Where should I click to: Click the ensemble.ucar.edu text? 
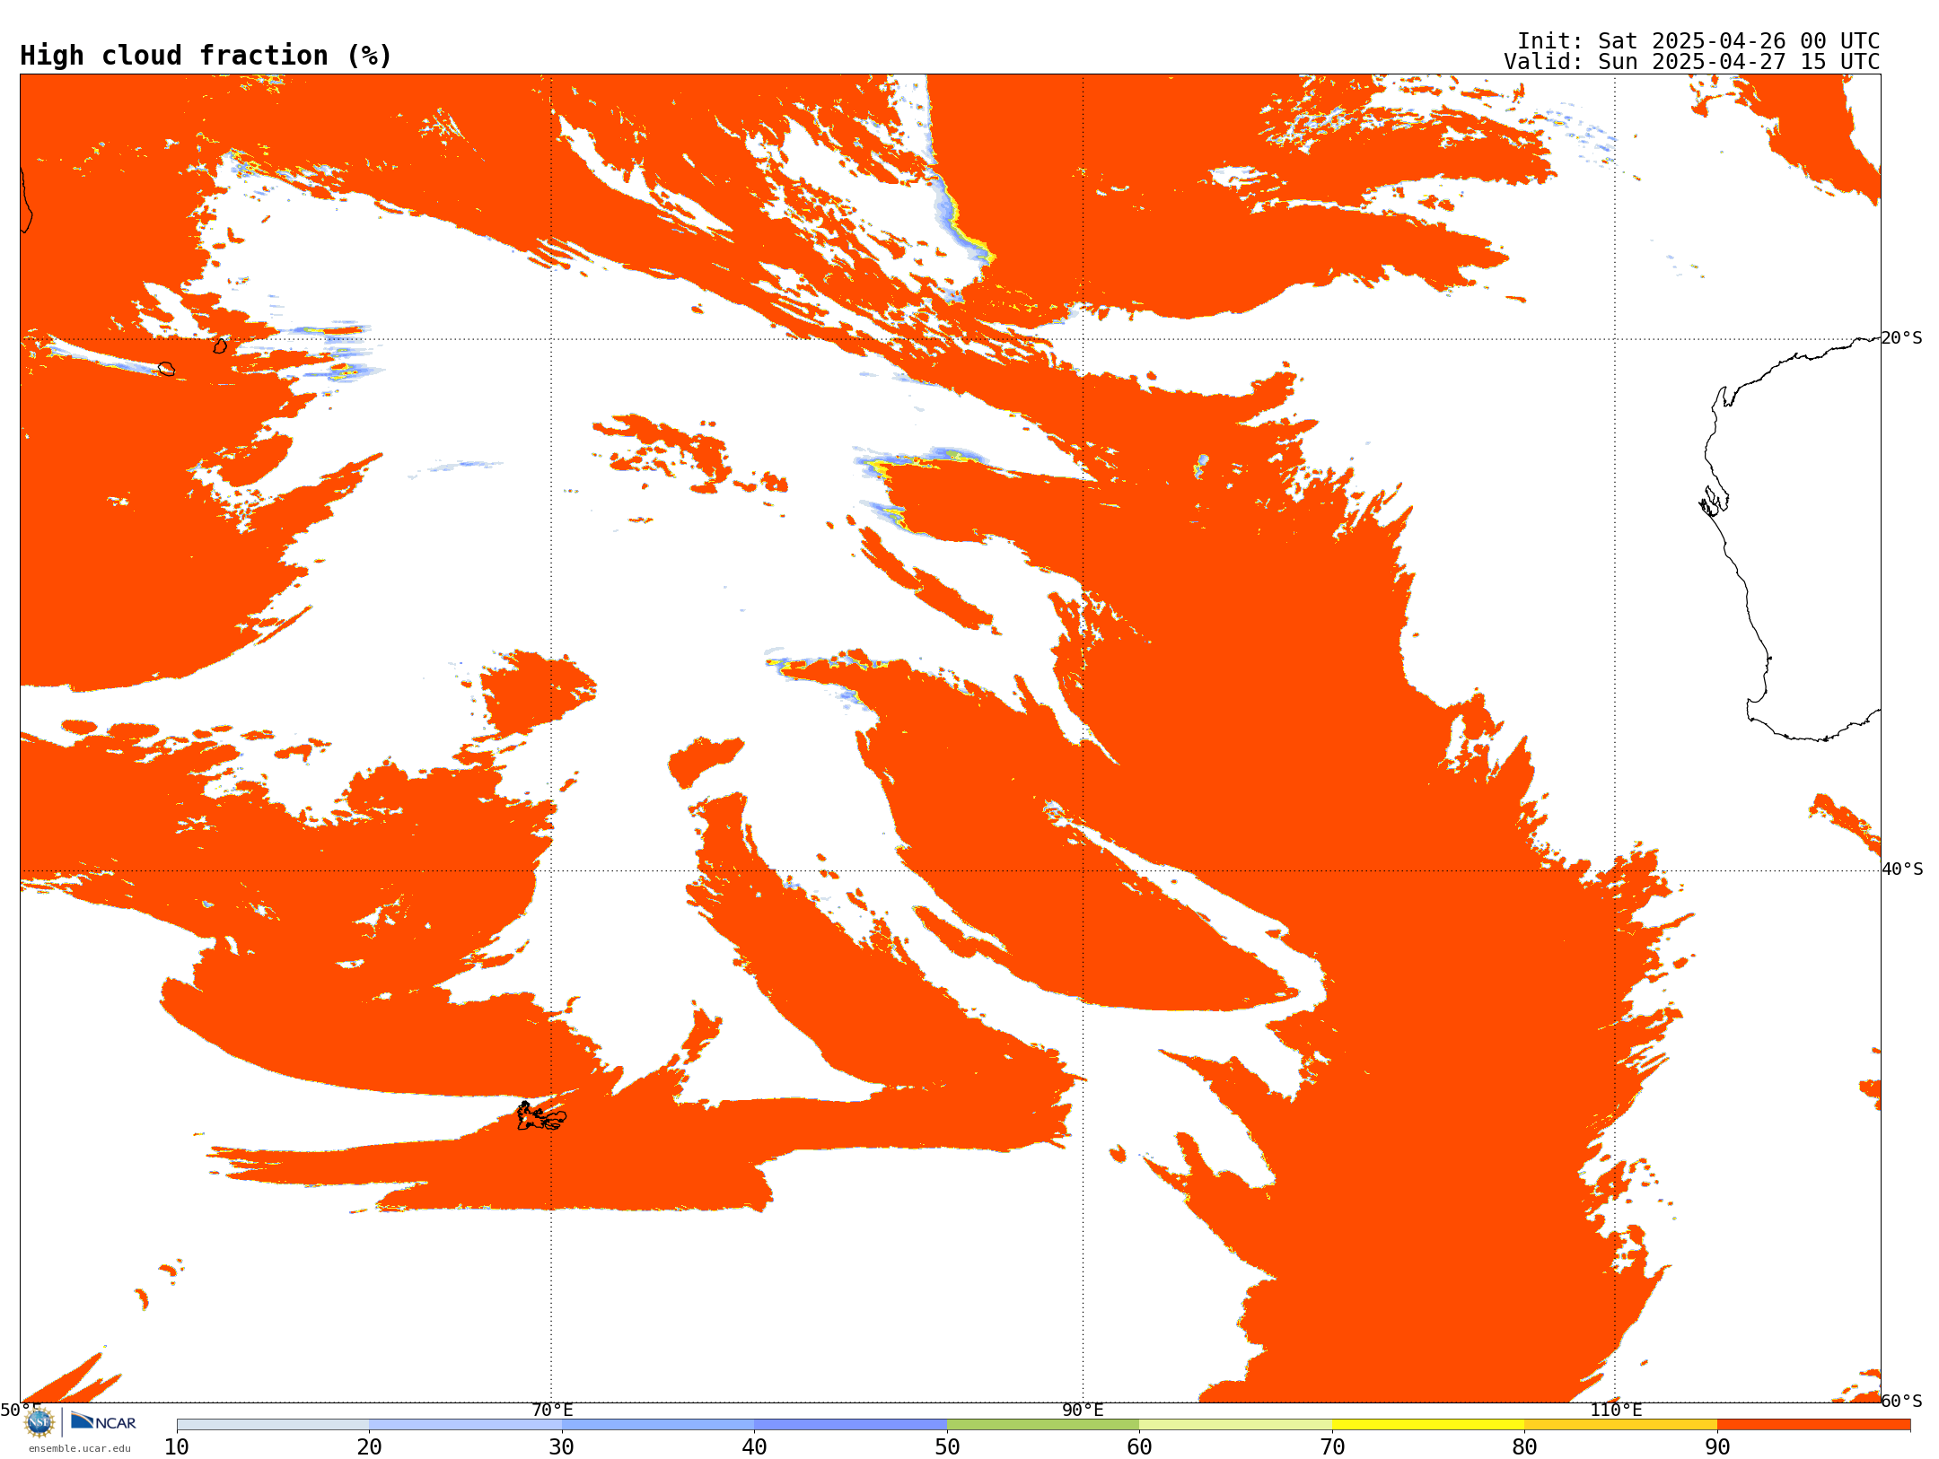80,1448
